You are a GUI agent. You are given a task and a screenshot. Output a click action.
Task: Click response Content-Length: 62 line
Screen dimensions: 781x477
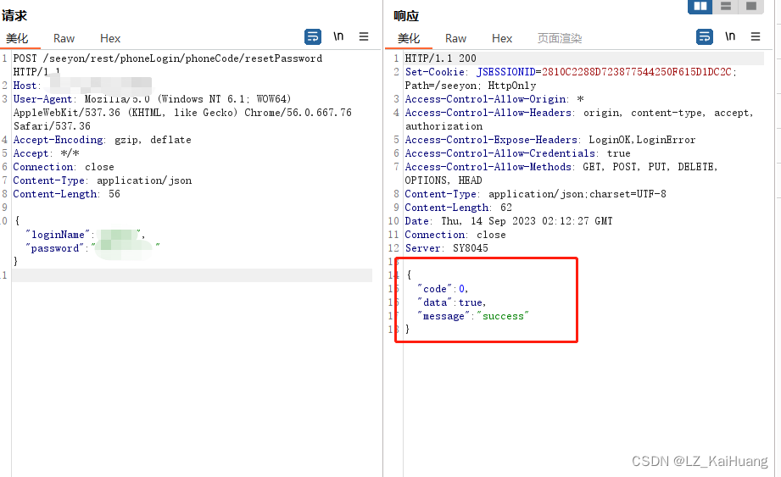click(458, 208)
